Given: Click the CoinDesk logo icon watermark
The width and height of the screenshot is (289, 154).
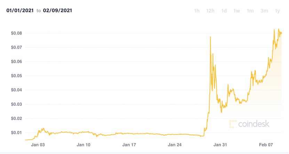Looking at the screenshot, I should click(x=233, y=124).
